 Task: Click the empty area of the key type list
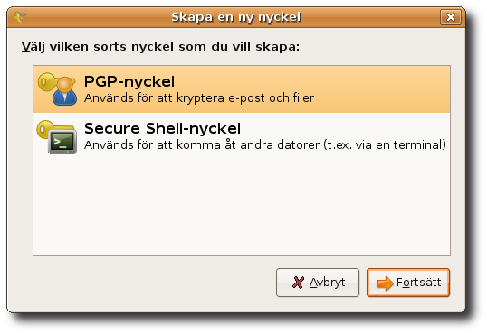[242, 208]
